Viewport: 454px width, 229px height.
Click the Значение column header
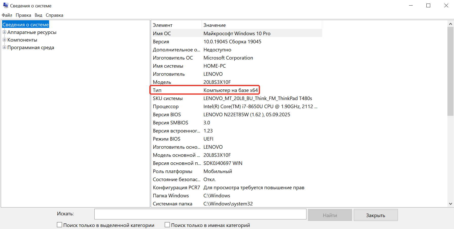[262, 25]
